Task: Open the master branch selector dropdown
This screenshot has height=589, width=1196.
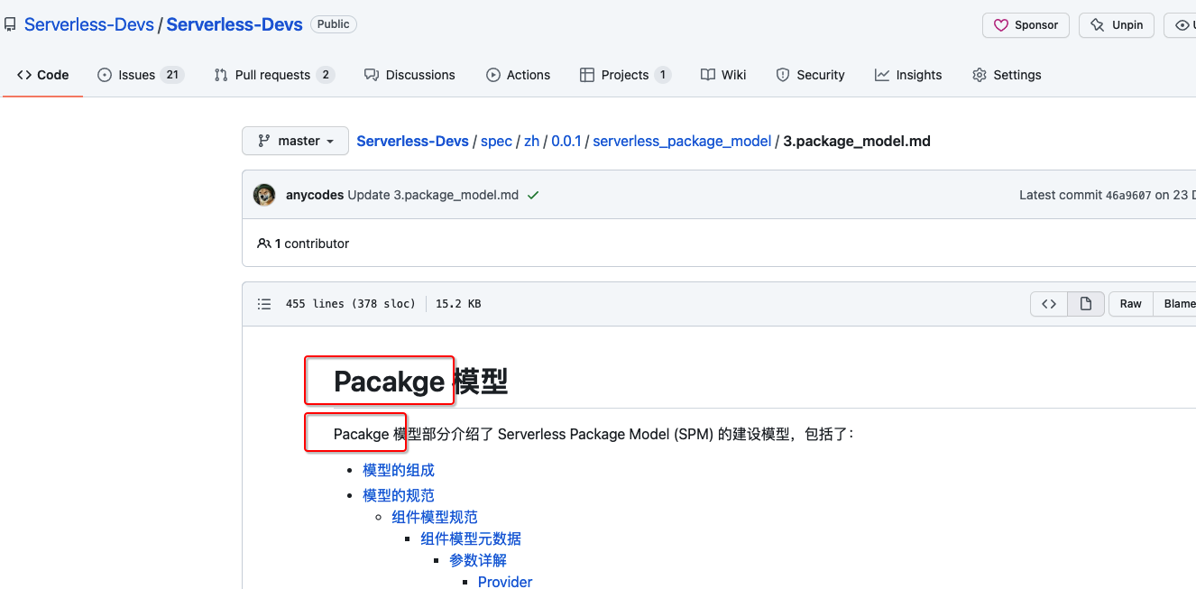Action: click(295, 141)
